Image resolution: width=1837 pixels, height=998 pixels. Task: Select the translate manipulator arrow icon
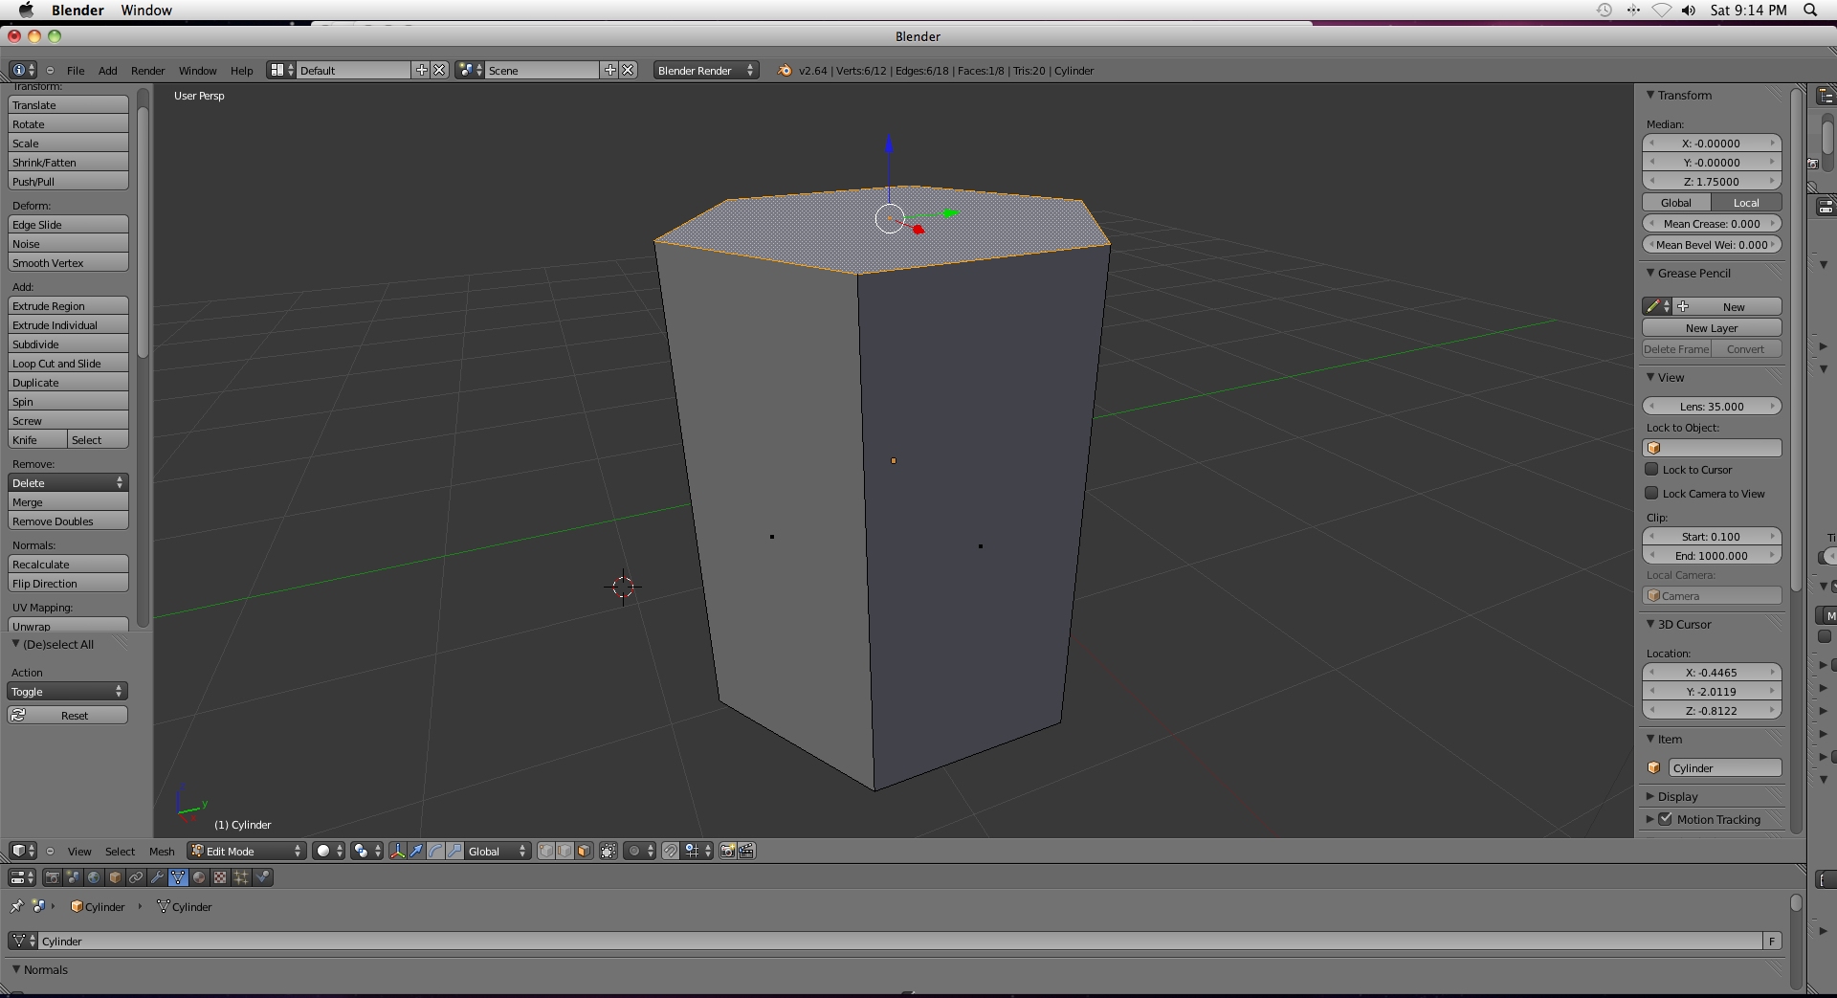(x=416, y=851)
